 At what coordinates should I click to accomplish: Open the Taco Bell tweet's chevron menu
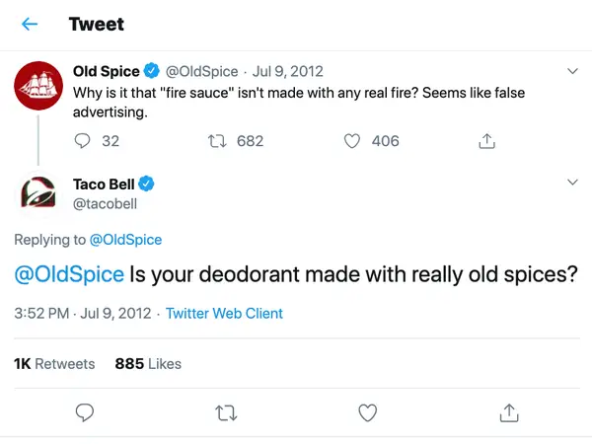tap(572, 183)
